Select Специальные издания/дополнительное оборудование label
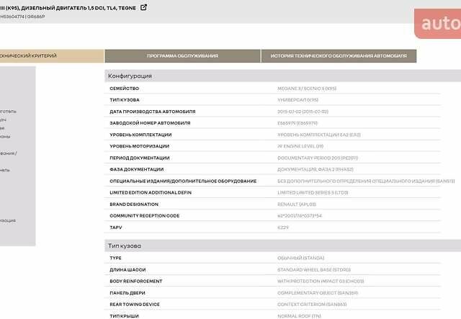This screenshot has height=319, width=461. [183, 181]
